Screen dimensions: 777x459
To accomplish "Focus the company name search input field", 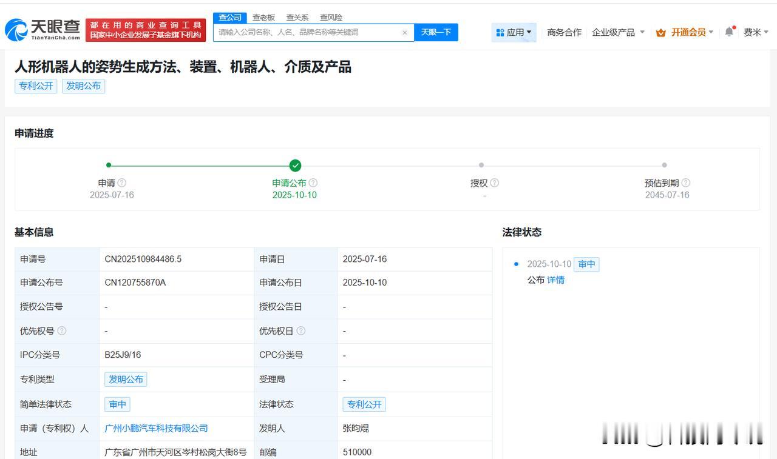I will tap(307, 33).
